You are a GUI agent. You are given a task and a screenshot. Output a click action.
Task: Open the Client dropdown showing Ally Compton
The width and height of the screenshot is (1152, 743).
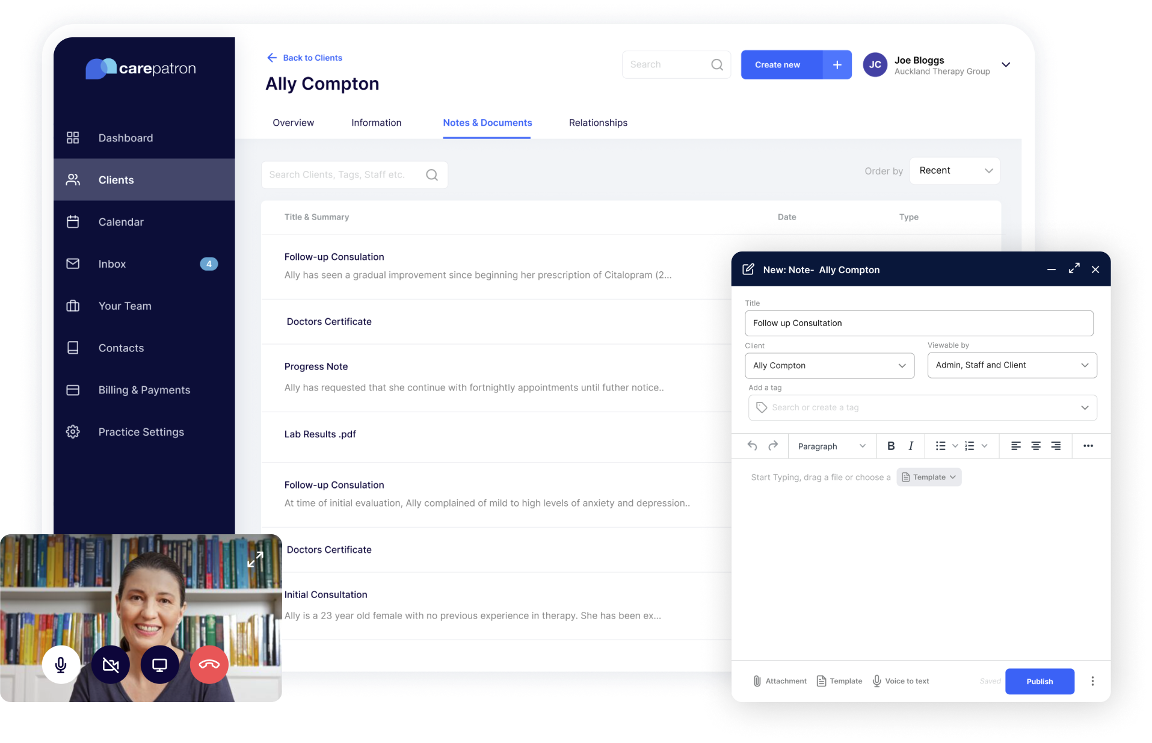pos(830,365)
